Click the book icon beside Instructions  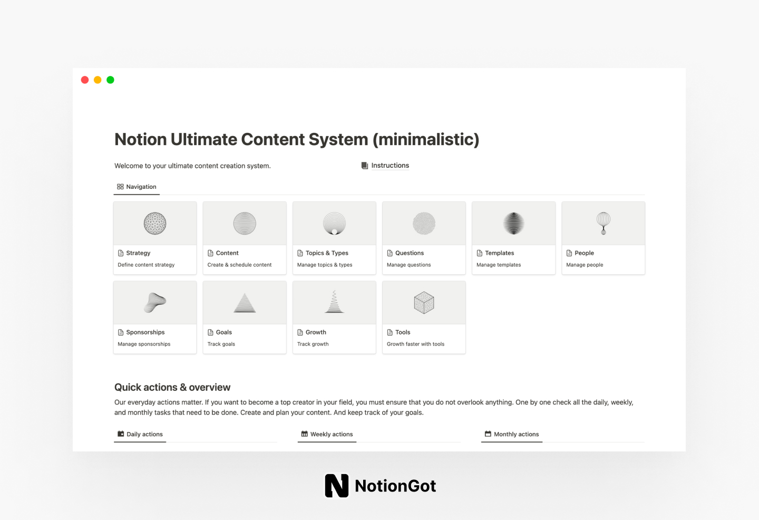[365, 165]
